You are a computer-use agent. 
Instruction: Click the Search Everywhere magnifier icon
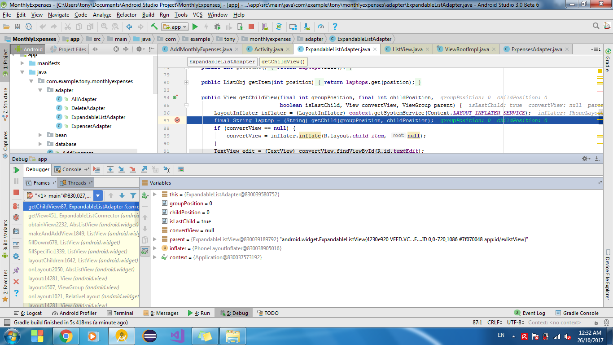(596, 26)
